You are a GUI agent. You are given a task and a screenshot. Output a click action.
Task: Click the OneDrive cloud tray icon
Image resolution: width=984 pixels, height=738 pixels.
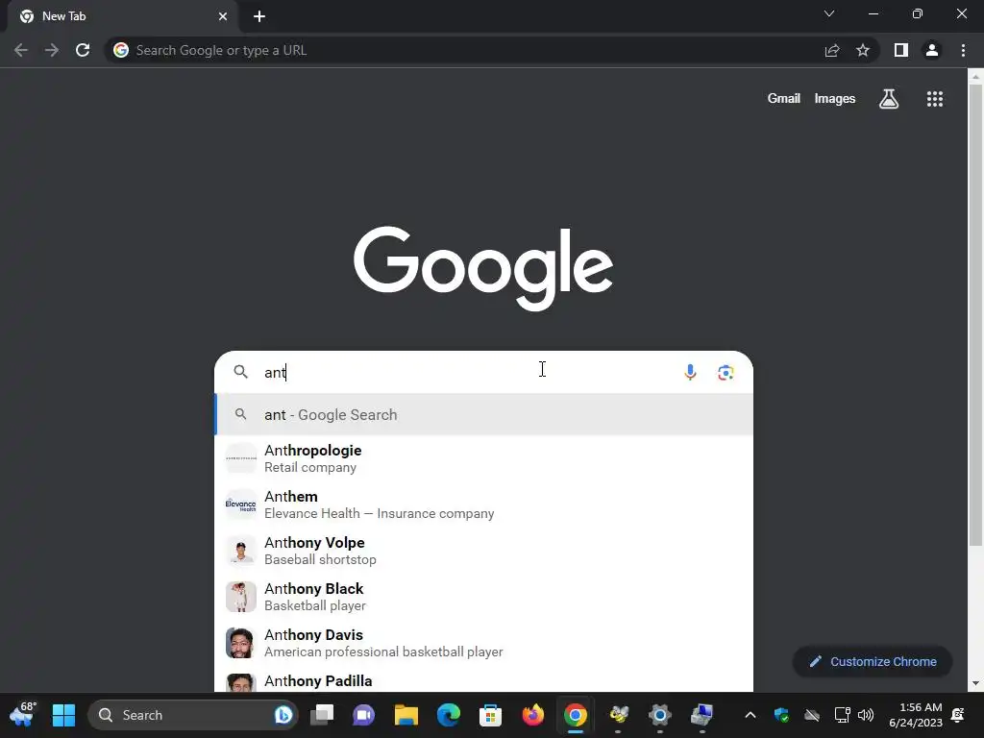[812, 715]
